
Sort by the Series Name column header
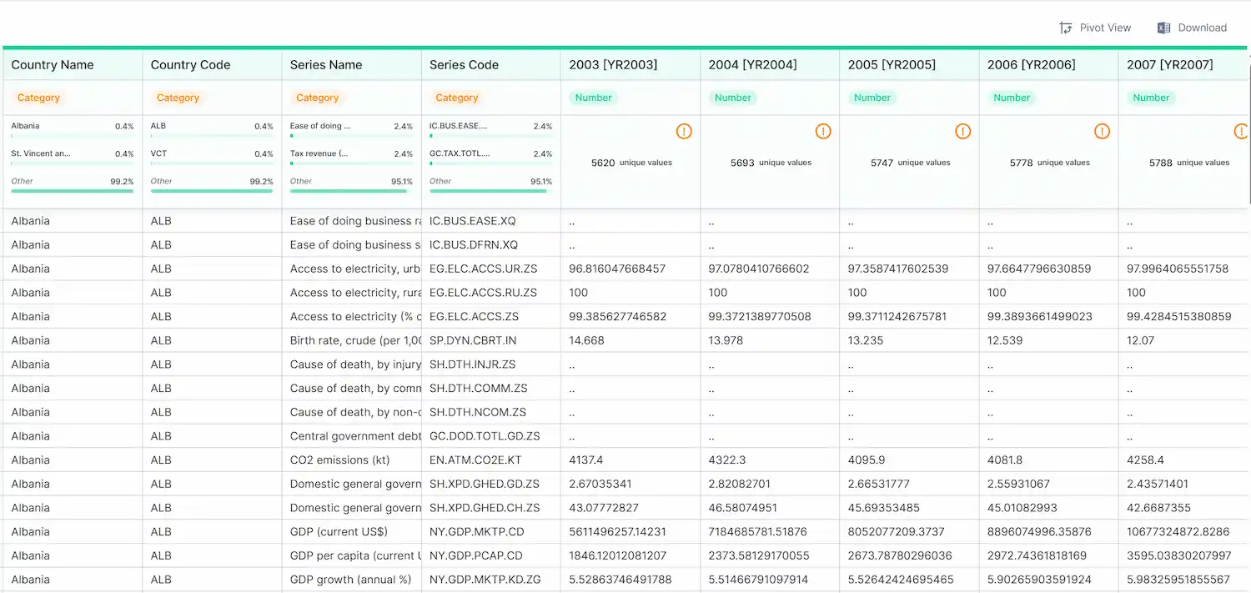pos(325,64)
